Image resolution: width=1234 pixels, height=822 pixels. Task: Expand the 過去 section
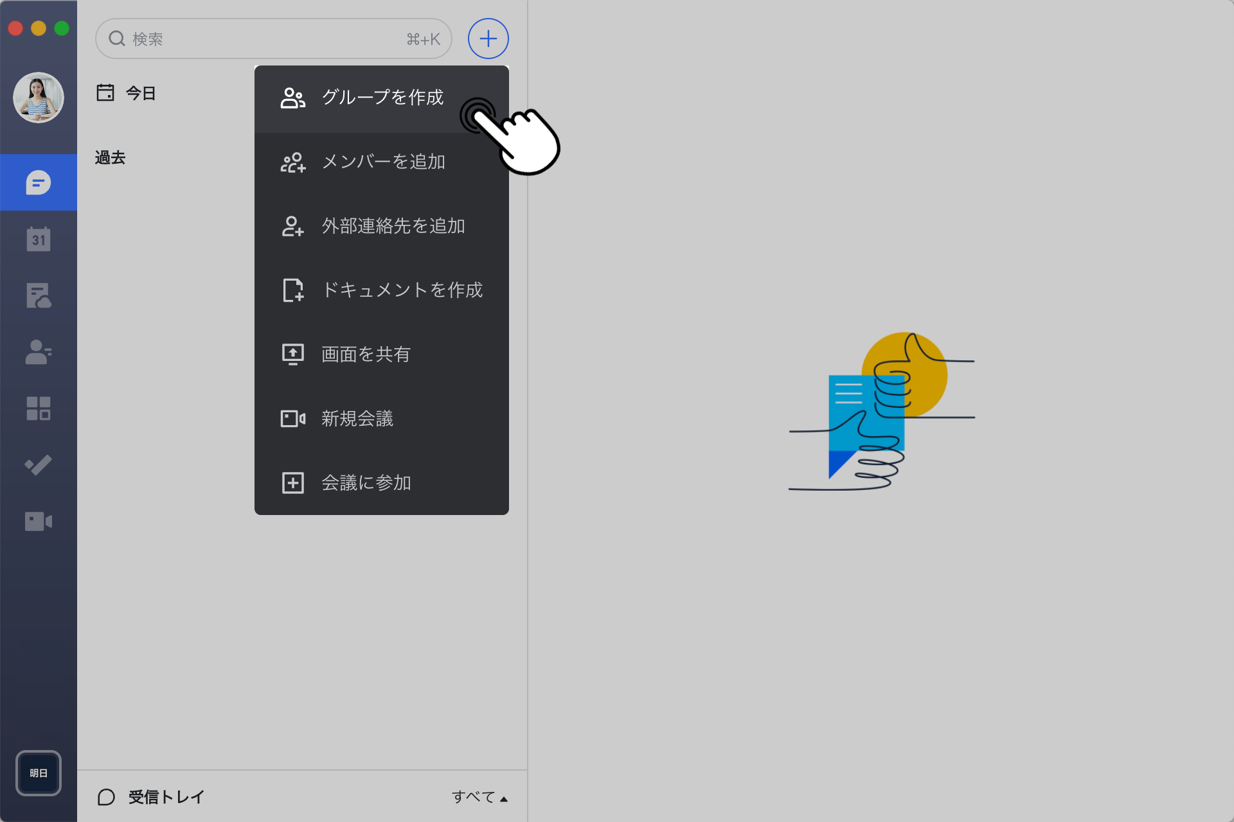[110, 158]
